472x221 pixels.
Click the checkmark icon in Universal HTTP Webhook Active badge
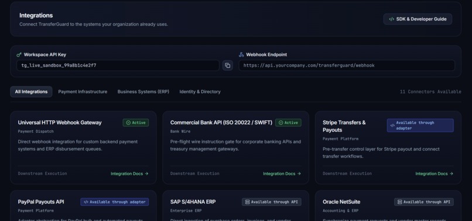tap(128, 123)
